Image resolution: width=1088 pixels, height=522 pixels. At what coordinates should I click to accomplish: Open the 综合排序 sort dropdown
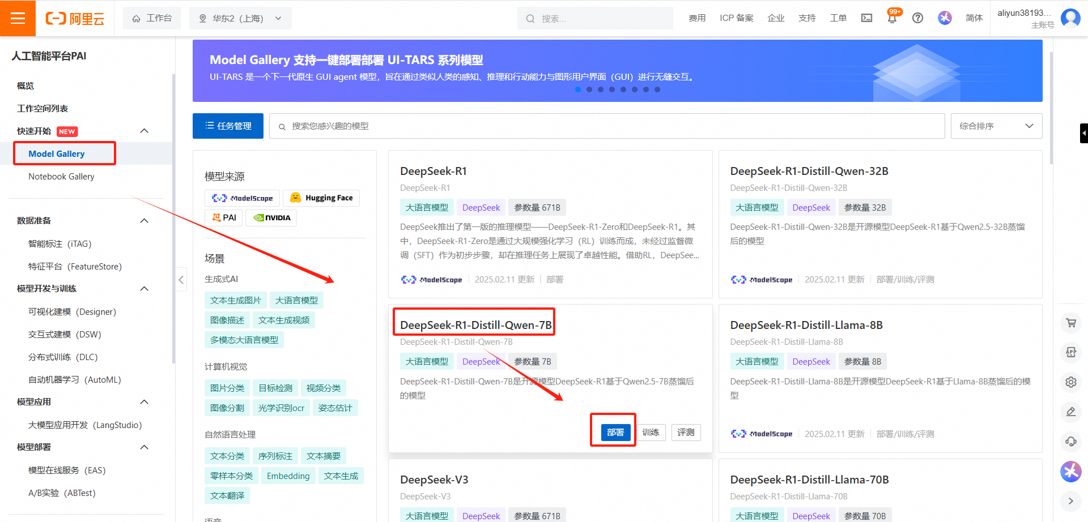(x=996, y=126)
